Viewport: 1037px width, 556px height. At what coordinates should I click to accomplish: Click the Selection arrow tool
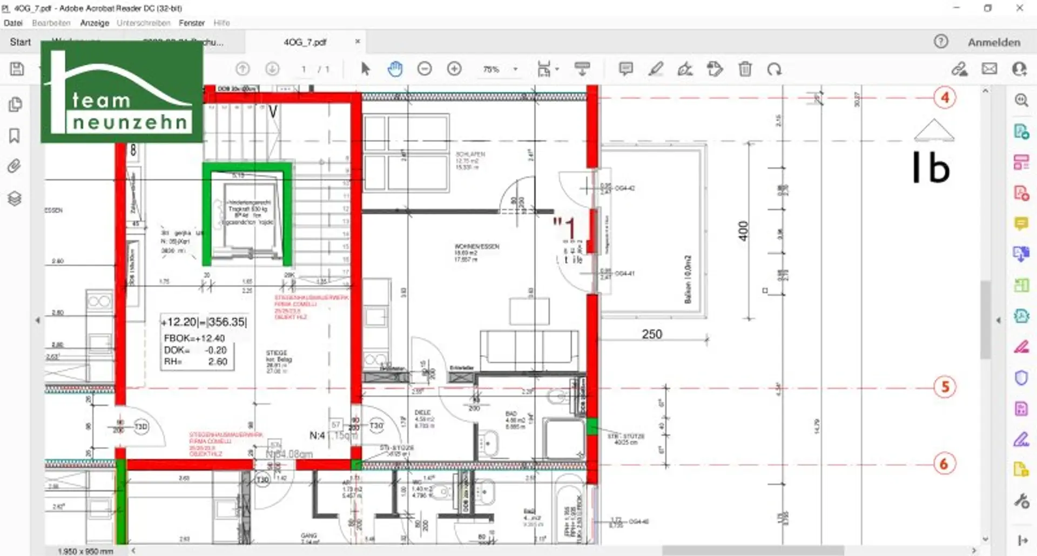366,69
